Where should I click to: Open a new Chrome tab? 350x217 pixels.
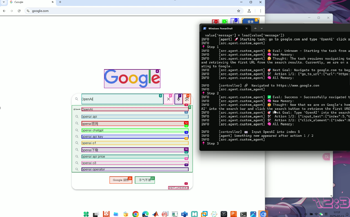tap(60, 2)
